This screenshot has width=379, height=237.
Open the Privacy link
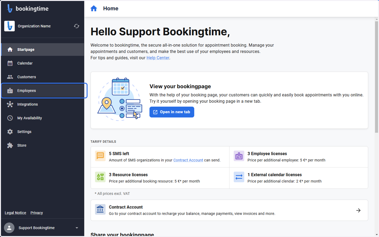pyautogui.click(x=37, y=213)
